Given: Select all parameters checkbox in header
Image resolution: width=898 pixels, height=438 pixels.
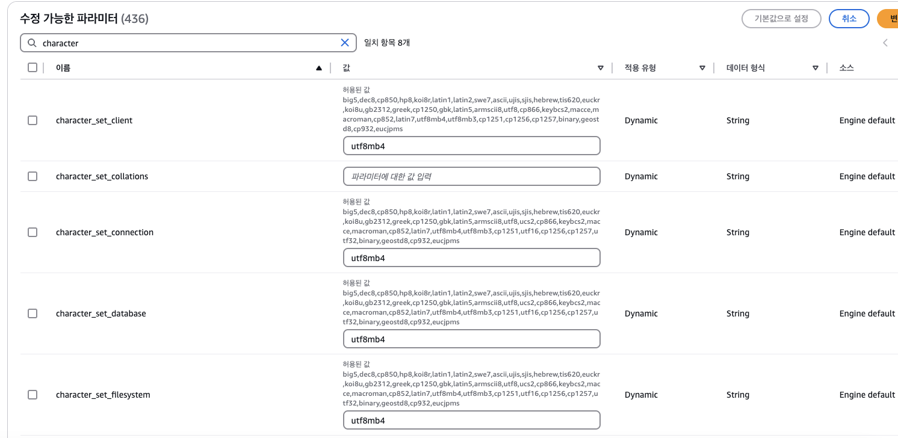Looking at the screenshot, I should click(33, 67).
